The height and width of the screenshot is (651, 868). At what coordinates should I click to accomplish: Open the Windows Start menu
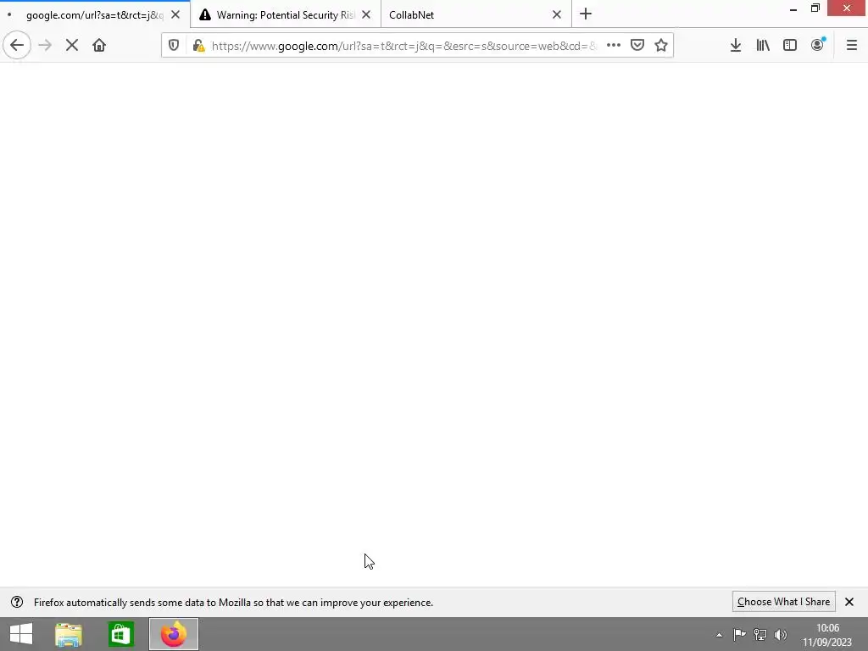21,634
